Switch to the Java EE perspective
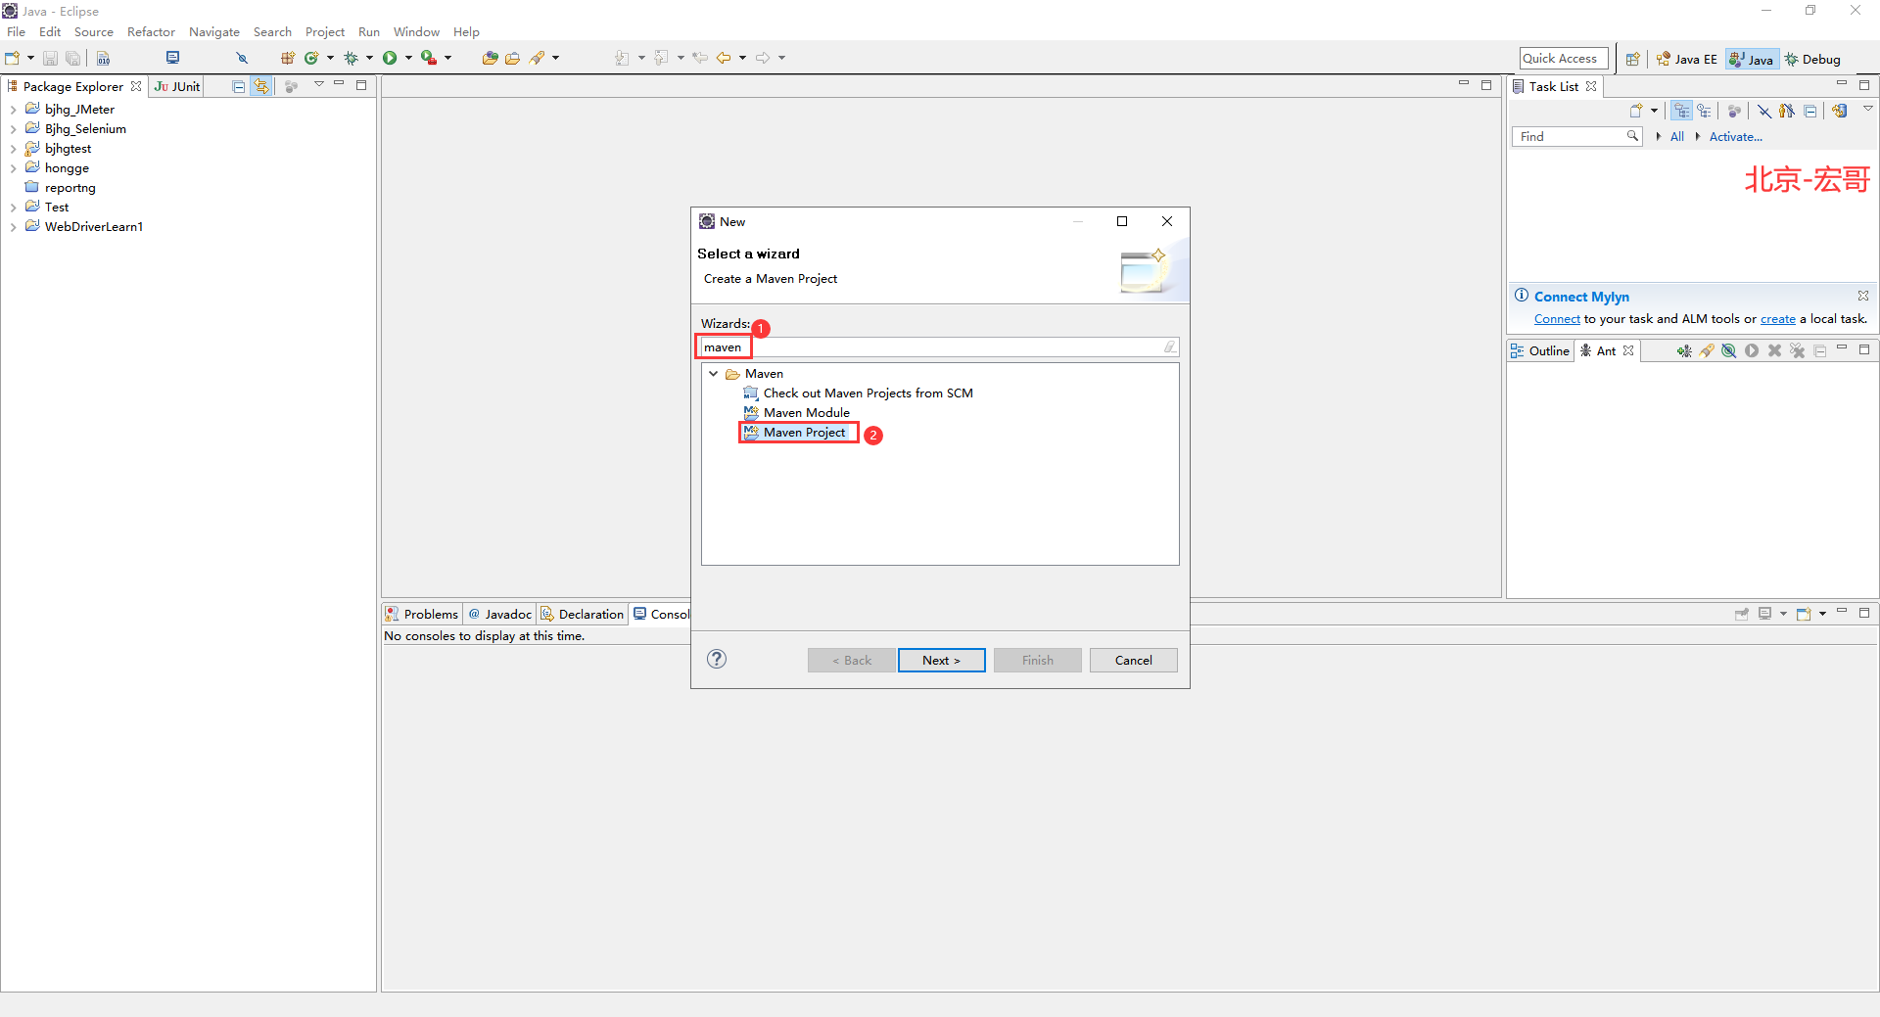Image resolution: width=1880 pixels, height=1017 pixels. (1686, 59)
